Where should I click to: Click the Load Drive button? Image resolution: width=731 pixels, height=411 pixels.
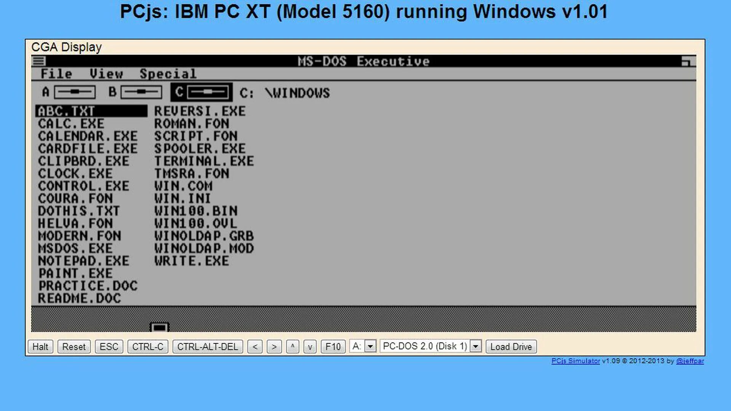point(511,347)
